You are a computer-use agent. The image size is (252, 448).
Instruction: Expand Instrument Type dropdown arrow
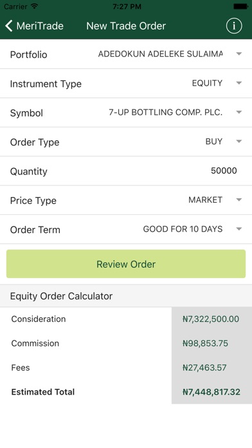click(x=239, y=83)
